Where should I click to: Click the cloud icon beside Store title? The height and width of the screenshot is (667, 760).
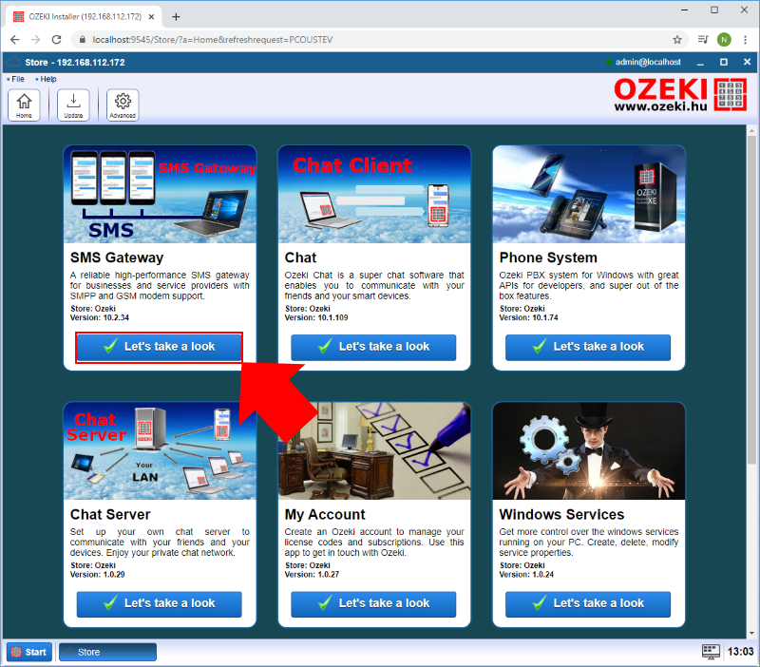click(13, 62)
